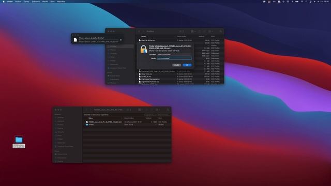
Task: Go forward in the FOMEI window
Action: coord(91,110)
